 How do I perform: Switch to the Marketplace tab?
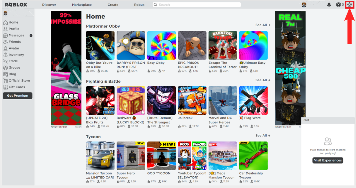(x=82, y=5)
